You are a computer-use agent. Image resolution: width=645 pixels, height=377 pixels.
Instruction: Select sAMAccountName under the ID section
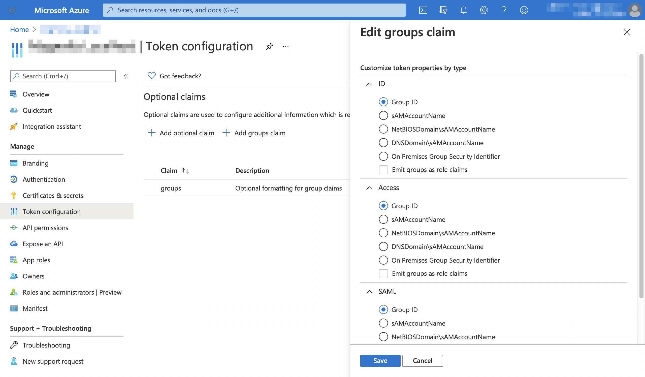[383, 116]
